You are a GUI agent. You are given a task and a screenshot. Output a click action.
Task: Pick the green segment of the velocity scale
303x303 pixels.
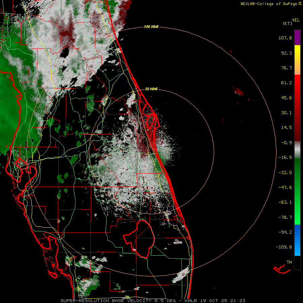[297, 191]
